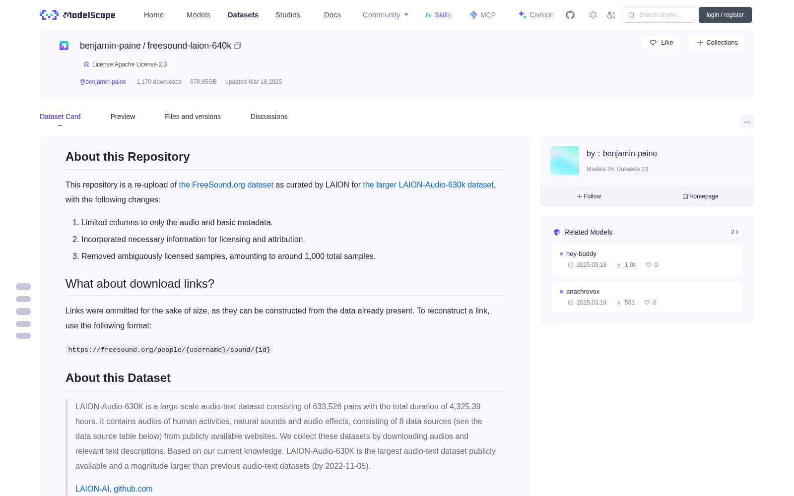Click the 'What about download links?' heading
This screenshot has width=794, height=496.
140,284
